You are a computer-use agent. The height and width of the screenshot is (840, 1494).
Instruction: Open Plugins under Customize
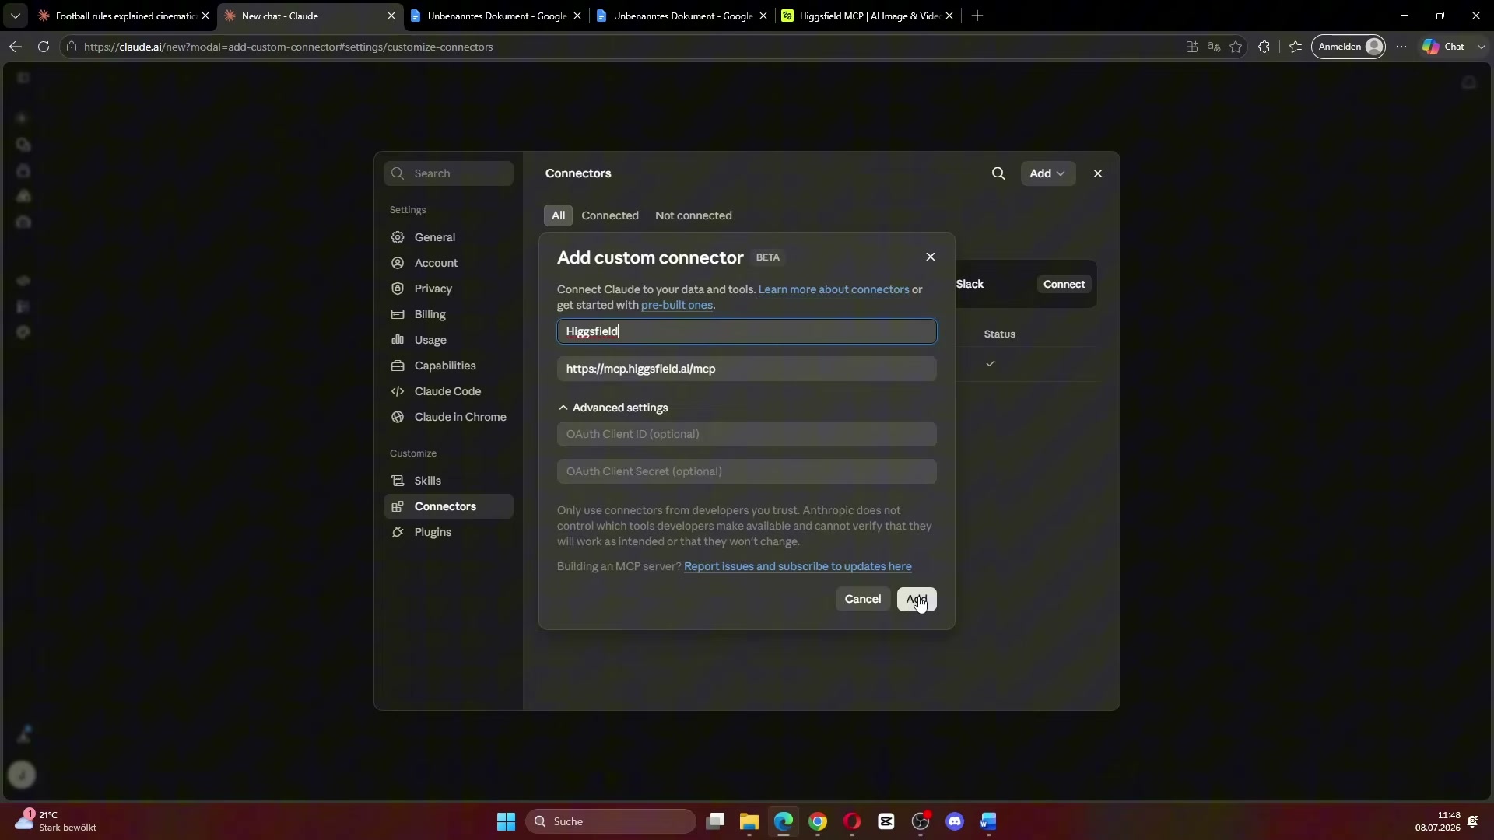click(448, 532)
